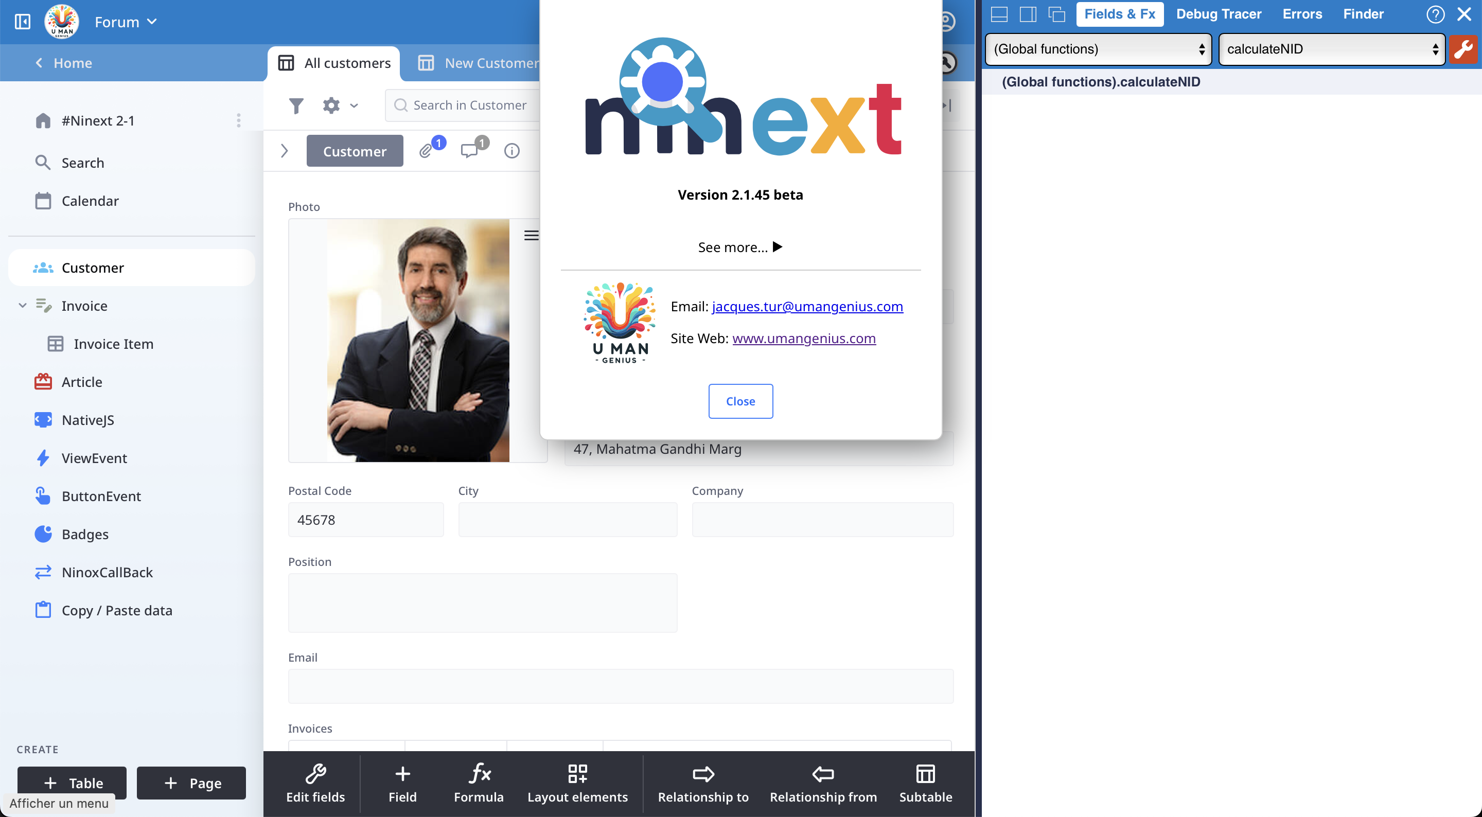Collapse the Invoice tree item chevron
Image resolution: width=1482 pixels, height=817 pixels.
[23, 306]
